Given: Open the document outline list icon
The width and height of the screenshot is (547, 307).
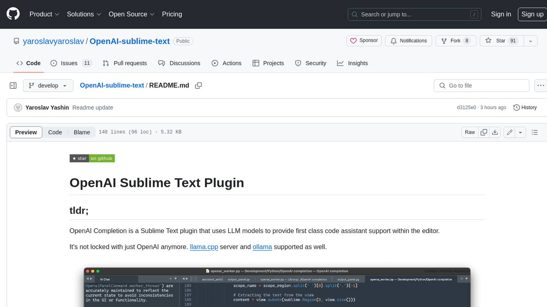Looking at the screenshot, I should click(535, 132).
